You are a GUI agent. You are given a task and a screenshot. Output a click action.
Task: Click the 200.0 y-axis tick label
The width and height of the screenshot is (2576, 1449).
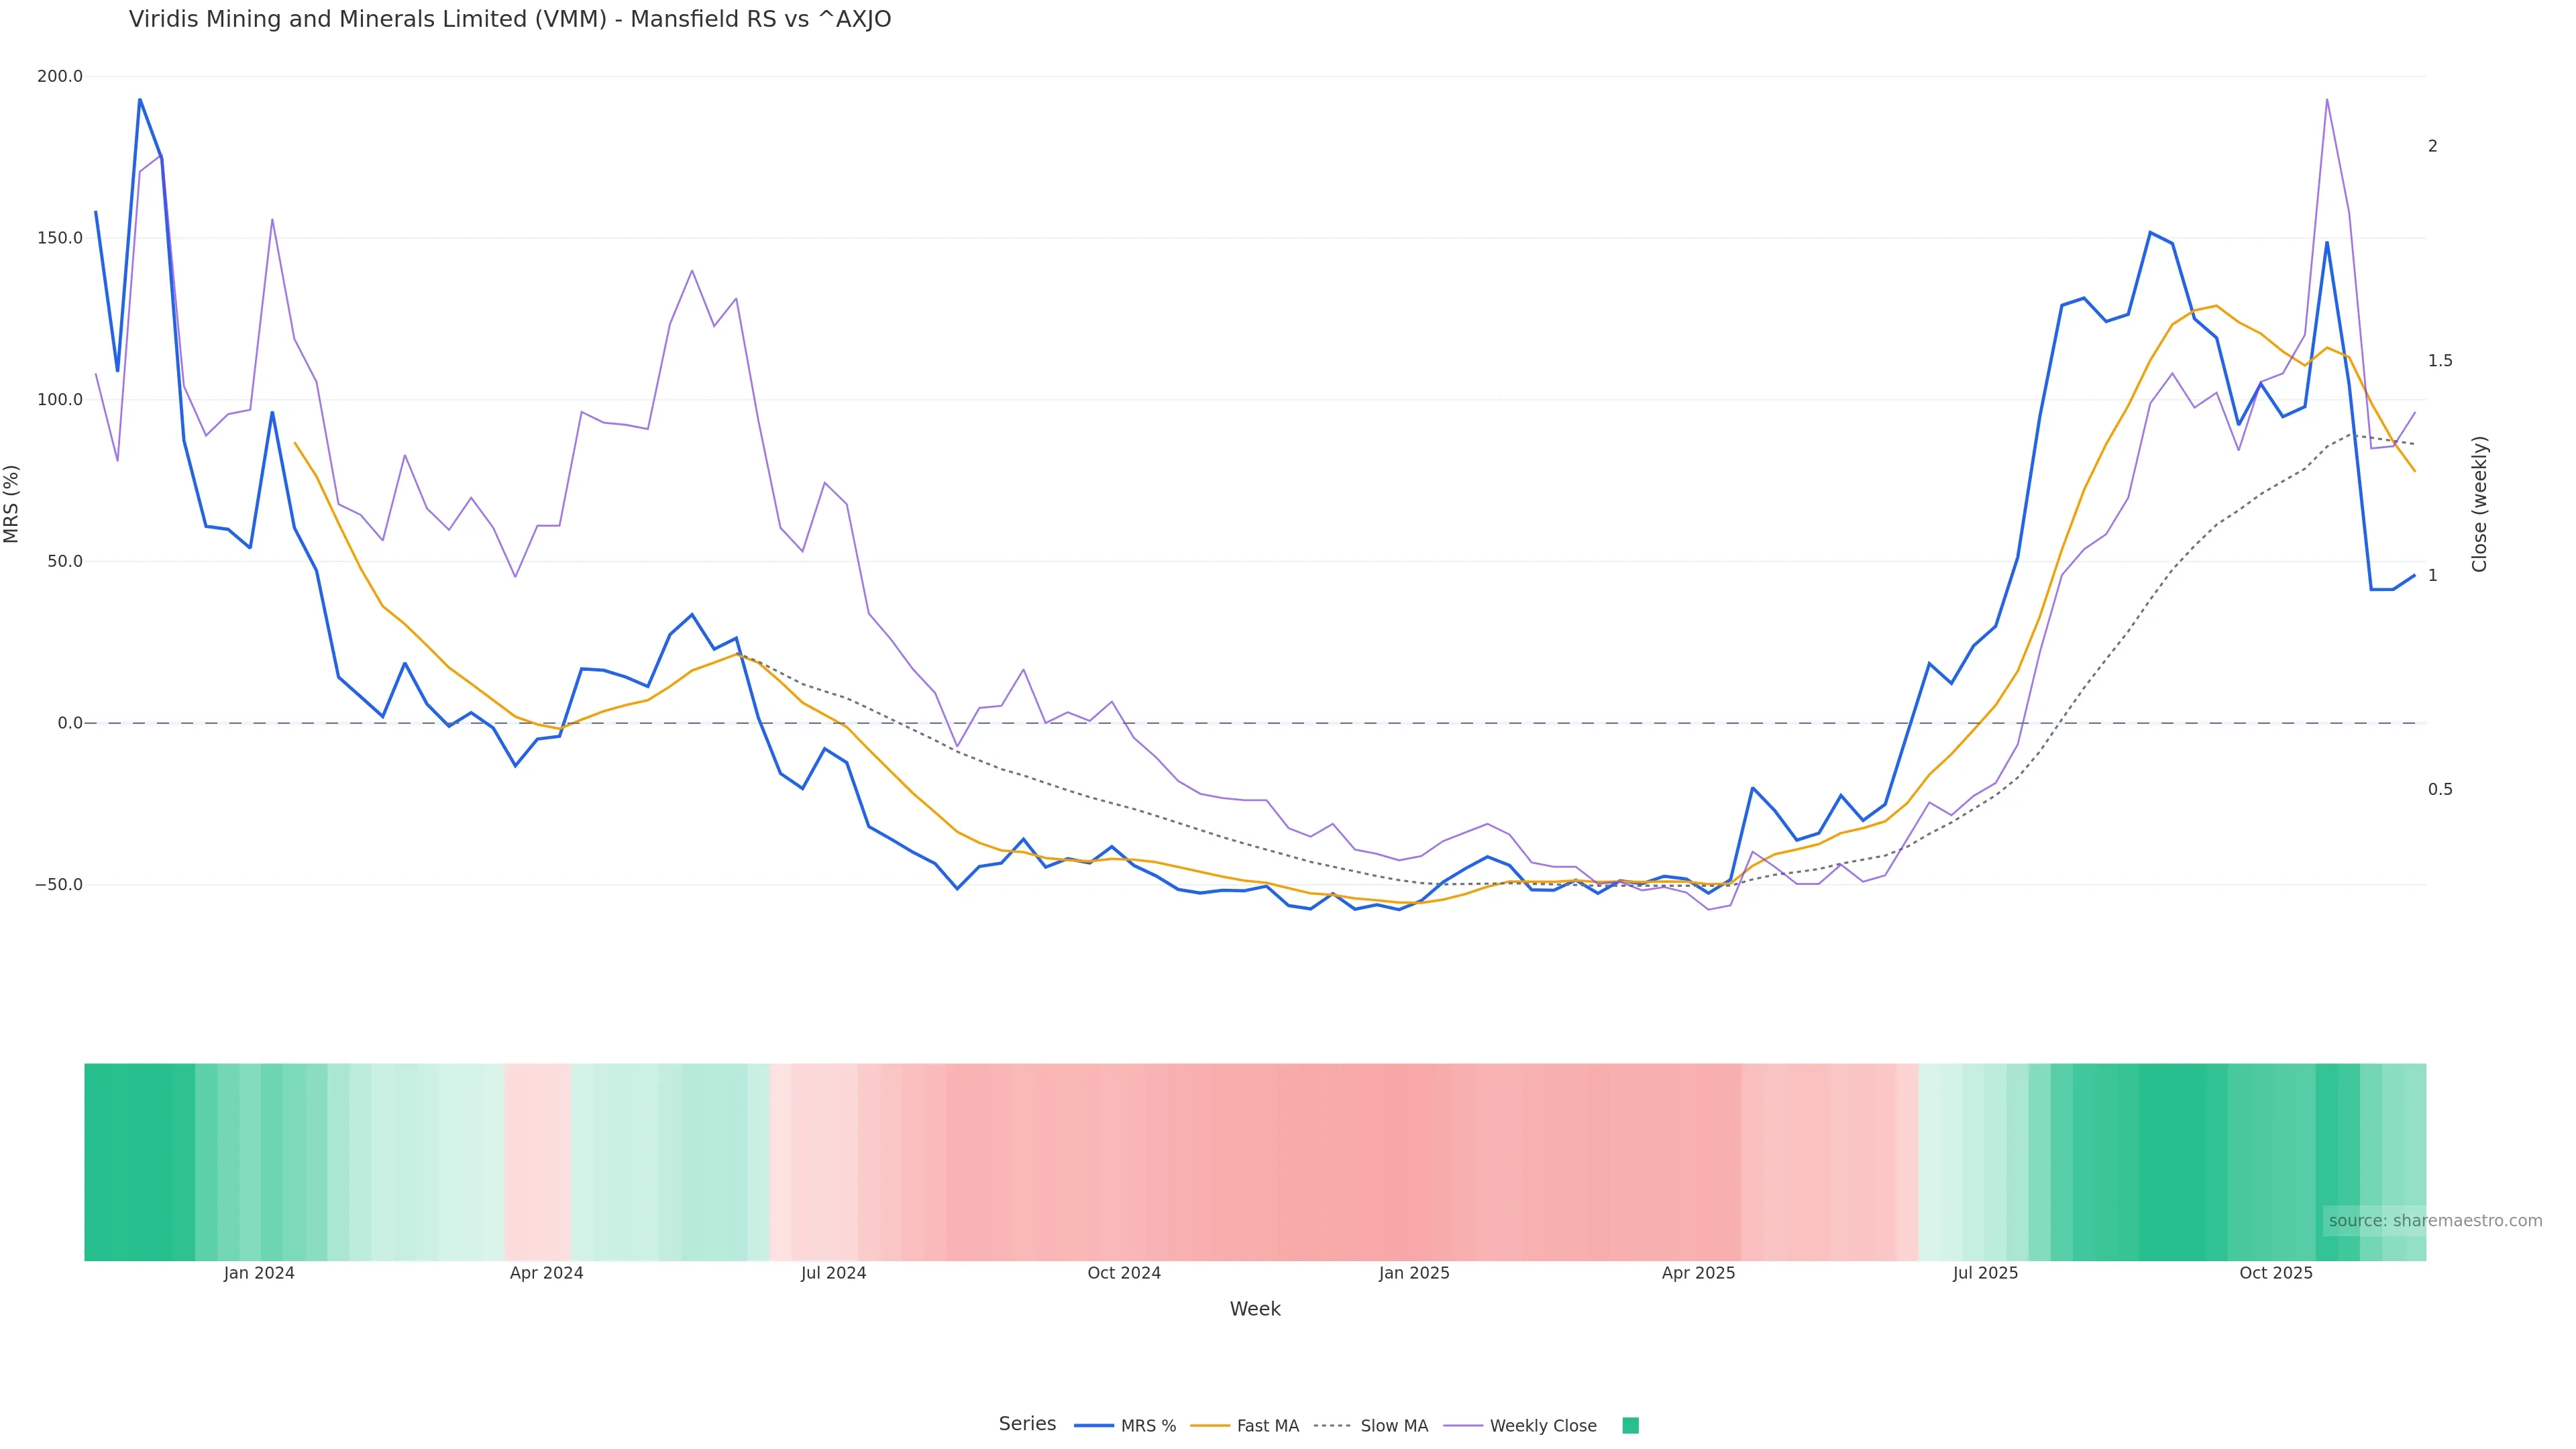(60, 76)
